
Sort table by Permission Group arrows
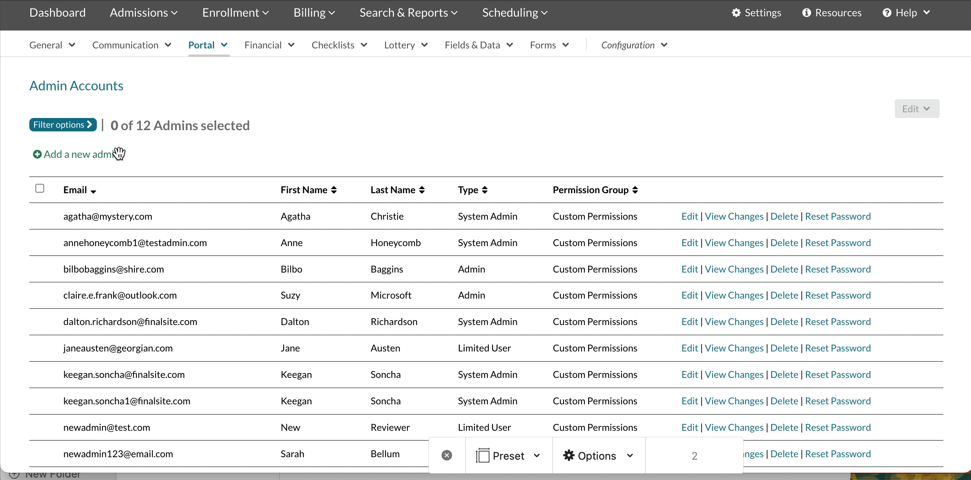click(635, 190)
